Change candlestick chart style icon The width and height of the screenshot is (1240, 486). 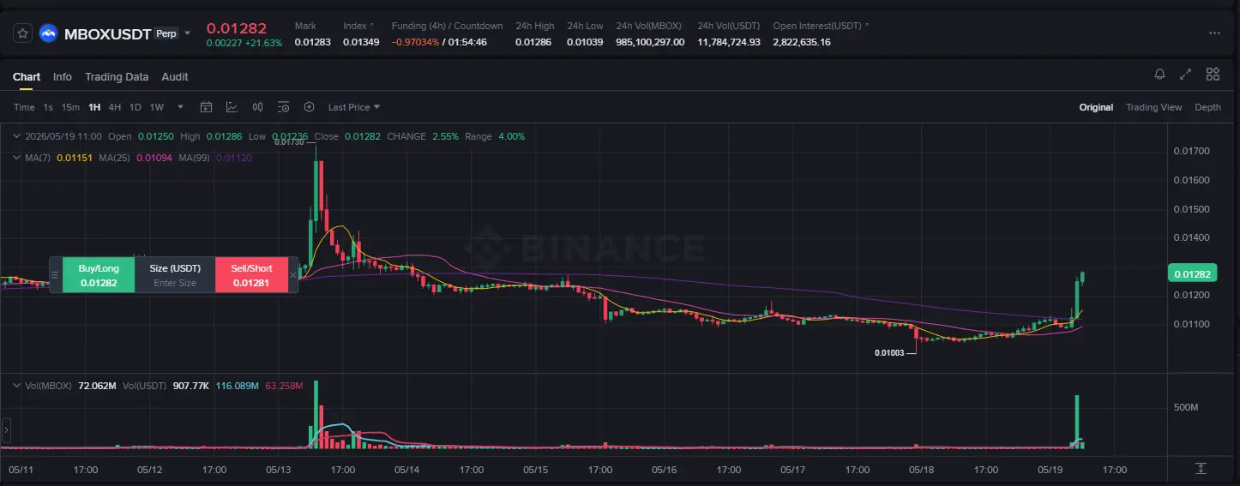pyautogui.click(x=257, y=107)
